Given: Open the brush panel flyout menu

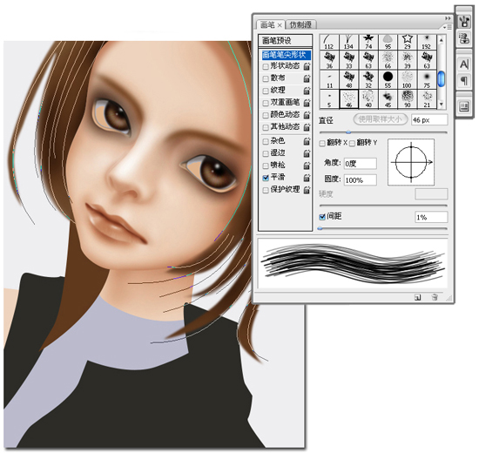Looking at the screenshot, I should coord(448,27).
